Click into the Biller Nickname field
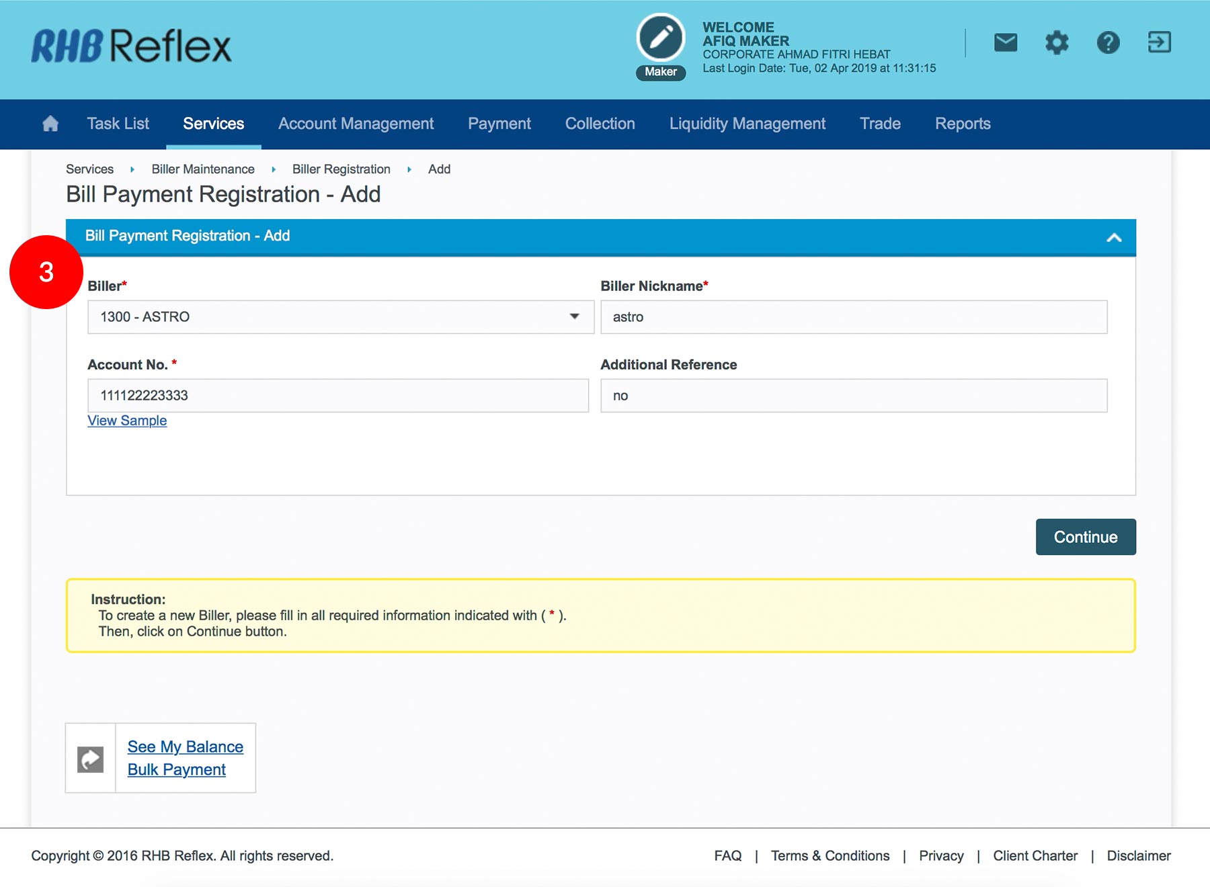This screenshot has width=1210, height=887. (853, 317)
